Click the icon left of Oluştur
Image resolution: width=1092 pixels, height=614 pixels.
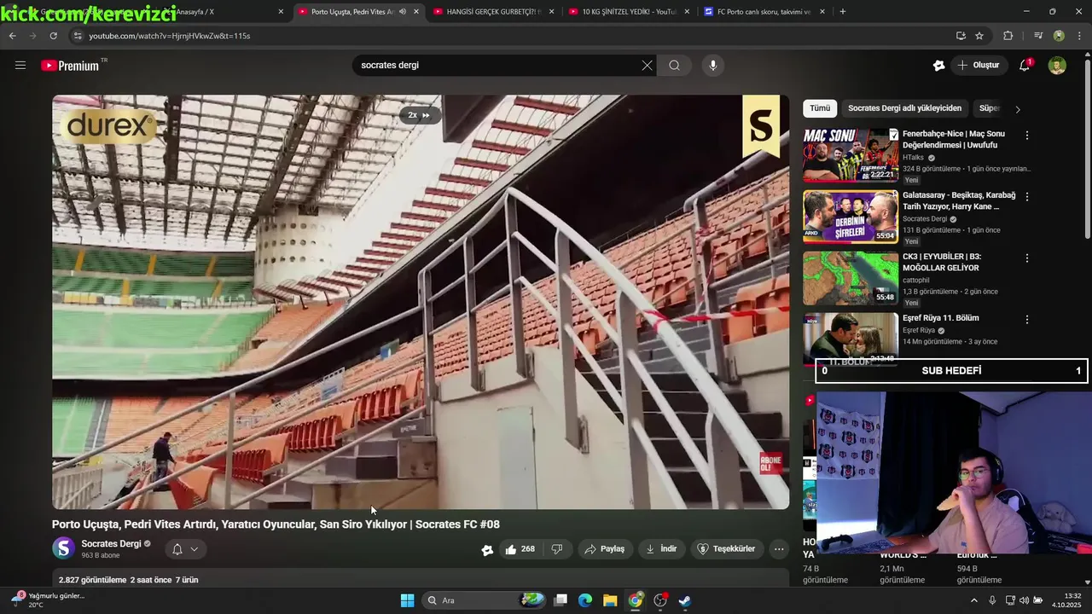938,65
